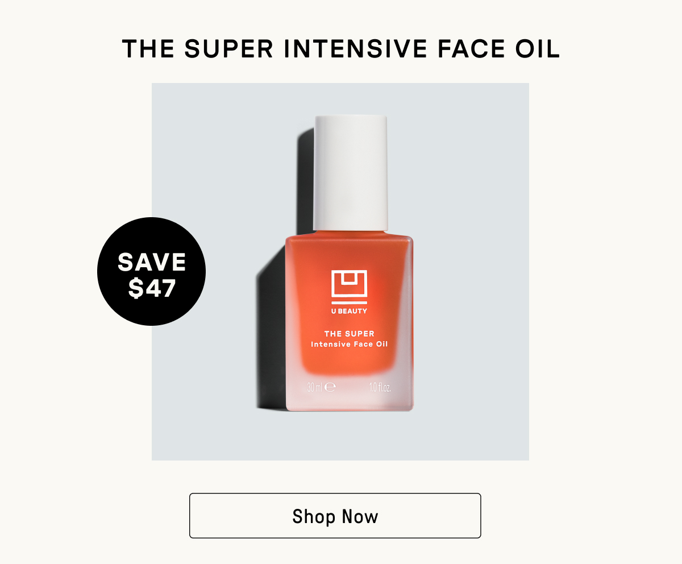Click the word SAVE inside the badge
The image size is (682, 564).
coord(152,262)
